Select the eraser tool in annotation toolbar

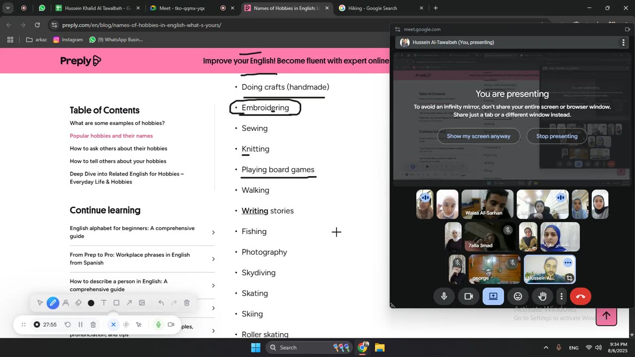pos(78,303)
